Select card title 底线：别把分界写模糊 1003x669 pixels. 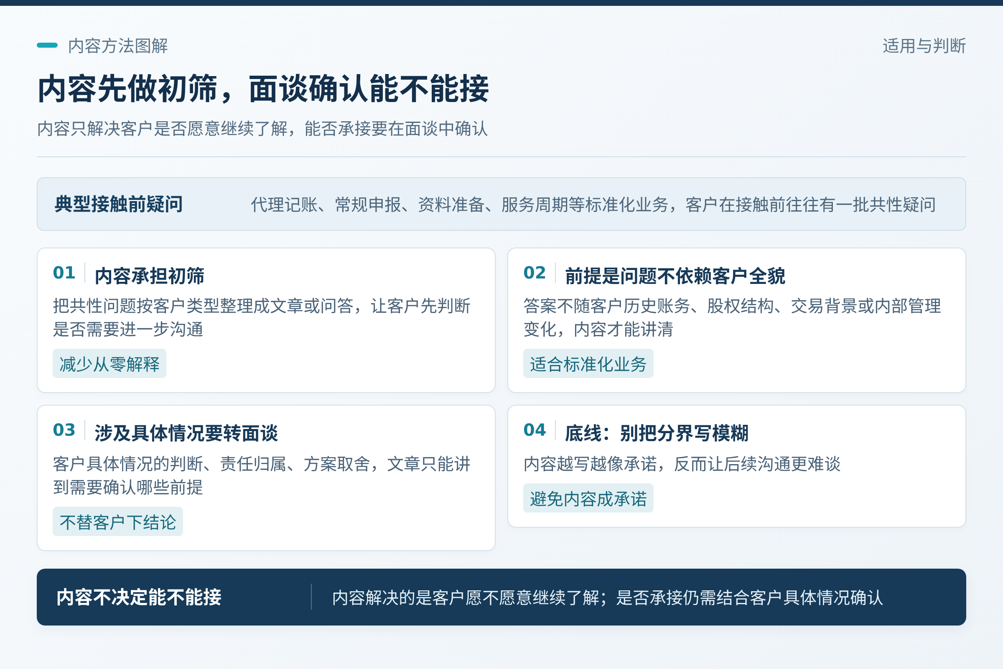(x=657, y=433)
